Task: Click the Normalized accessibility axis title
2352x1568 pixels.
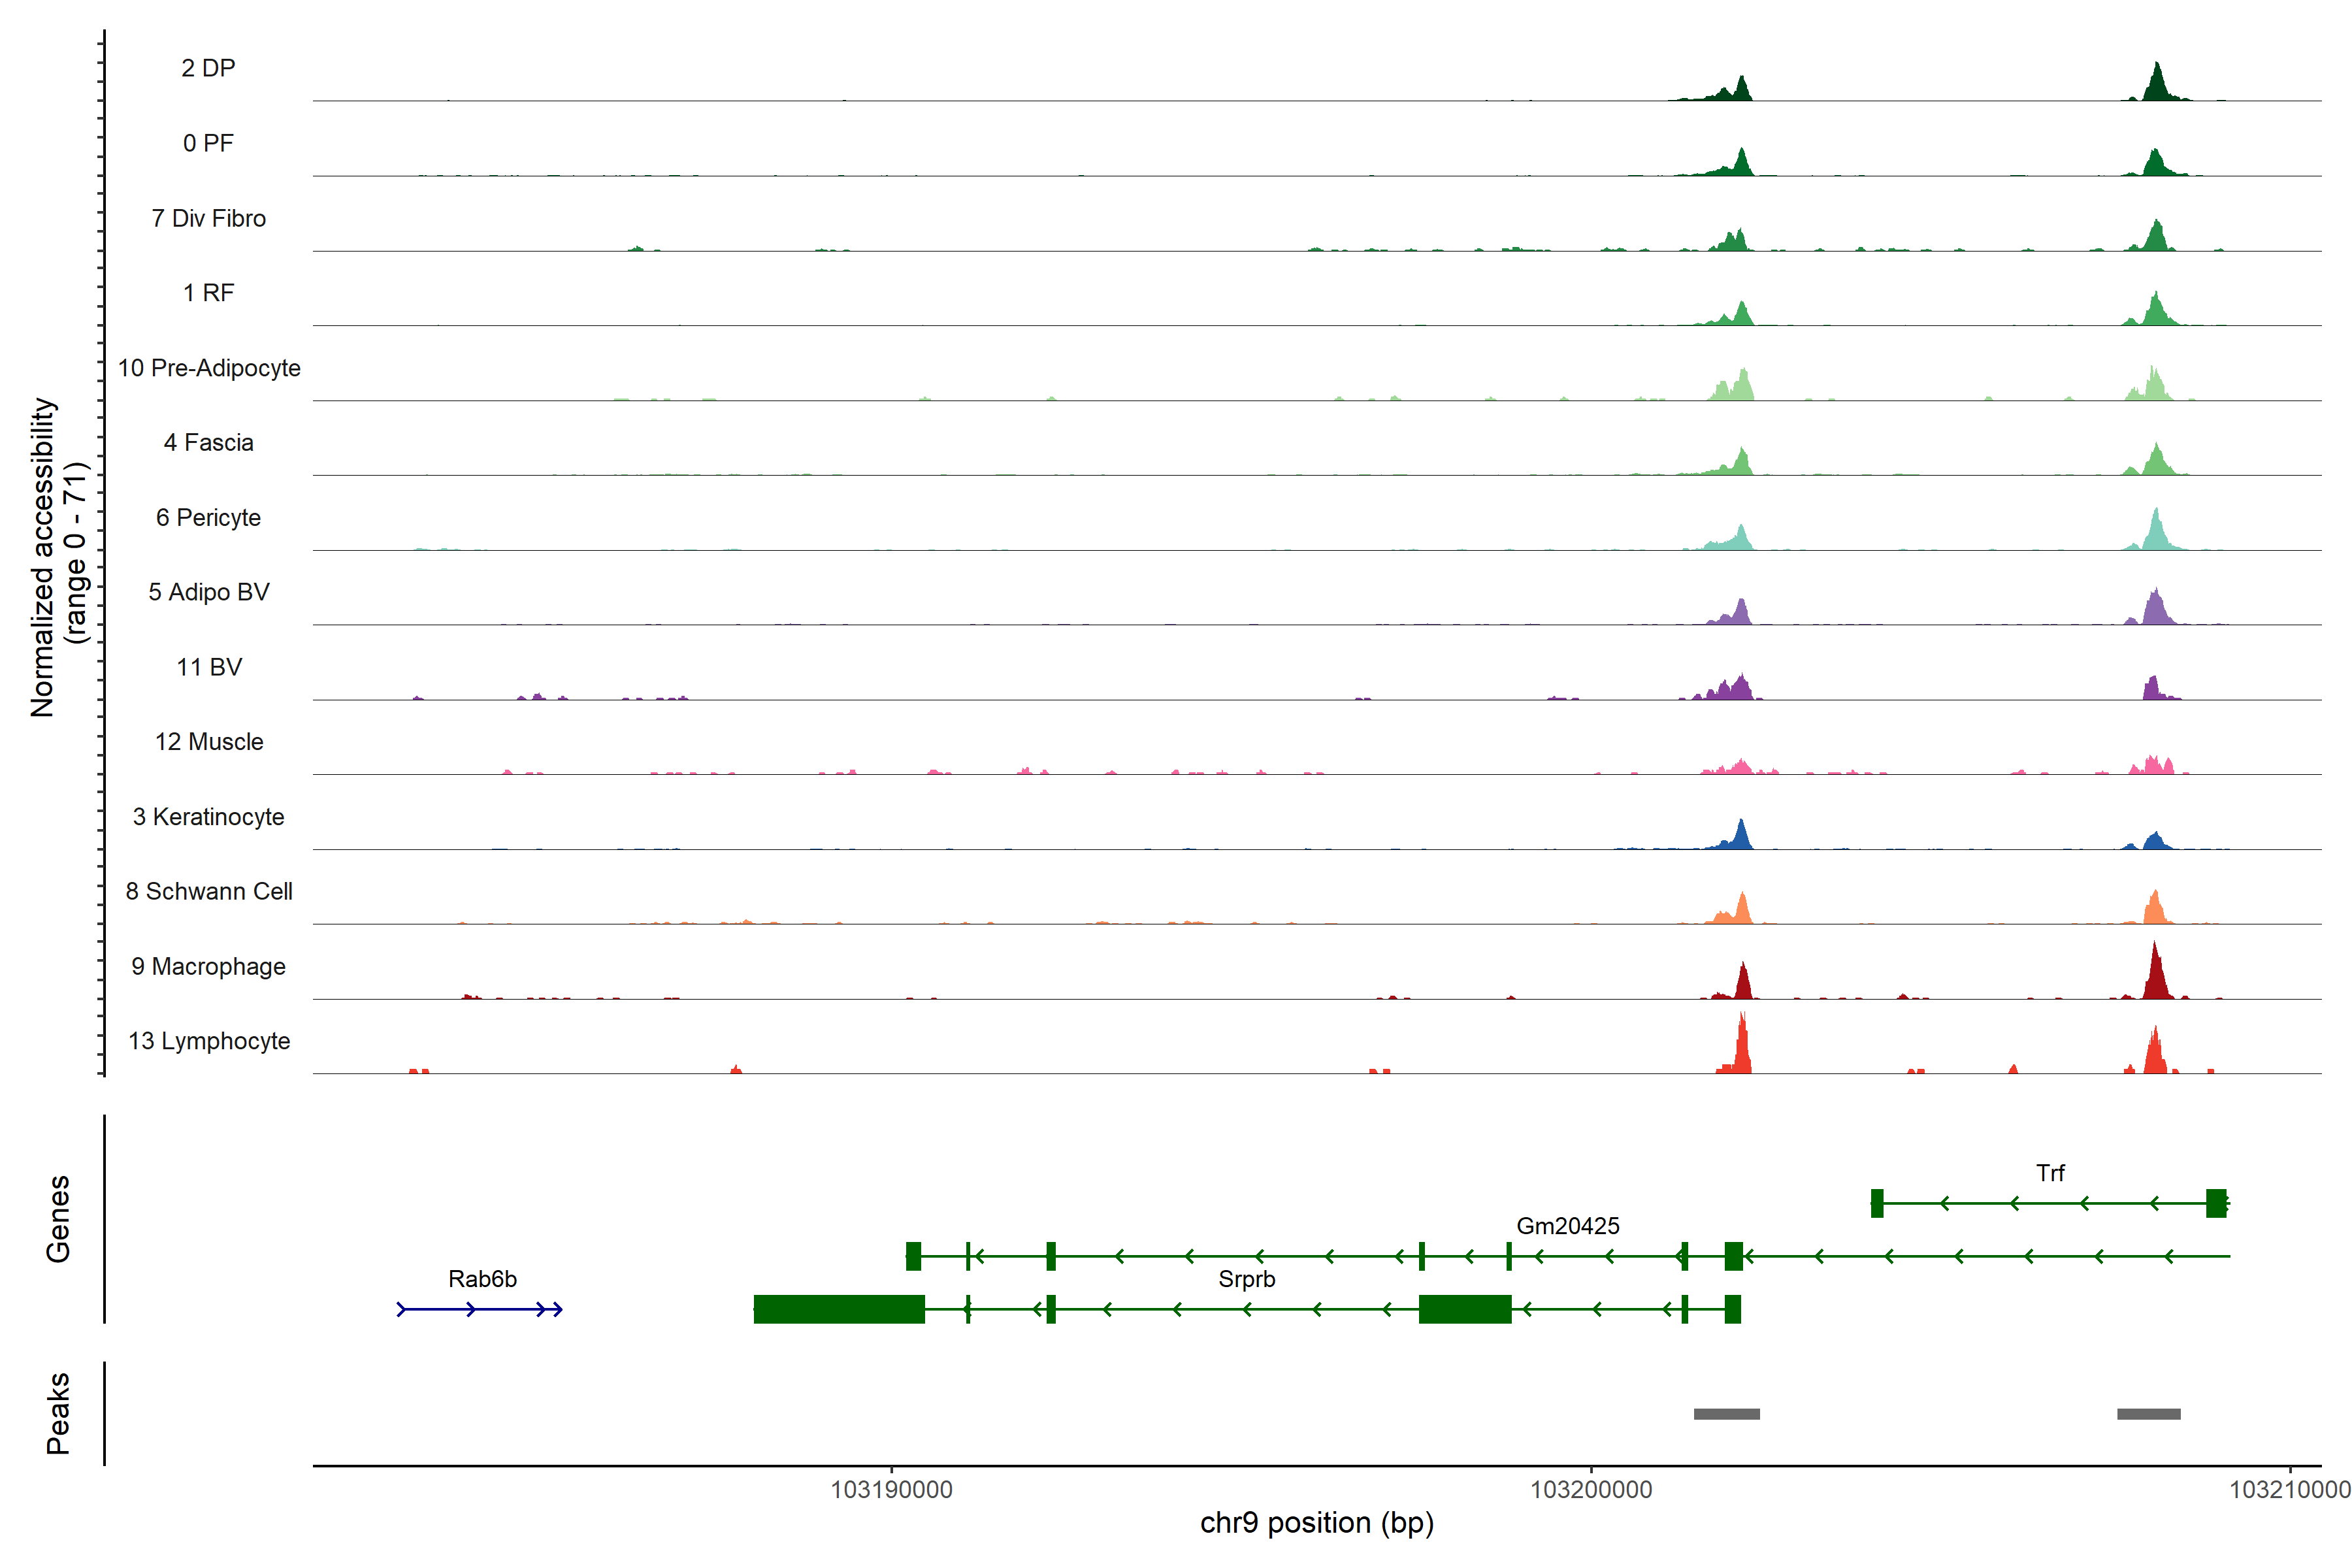Action: (42, 557)
